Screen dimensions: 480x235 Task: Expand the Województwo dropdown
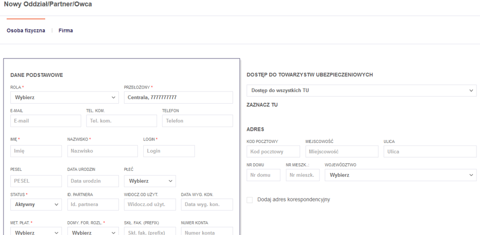(401, 175)
